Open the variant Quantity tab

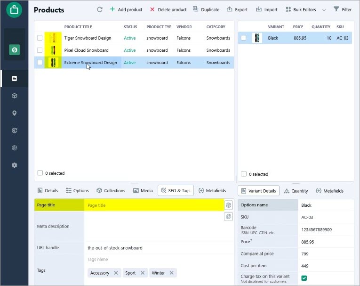click(296, 191)
